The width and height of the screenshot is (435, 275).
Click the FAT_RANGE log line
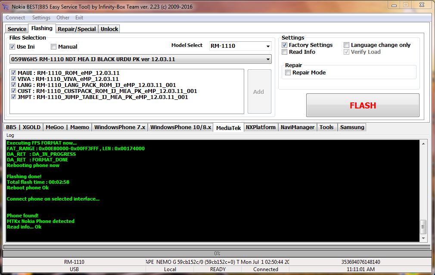(x=76, y=148)
